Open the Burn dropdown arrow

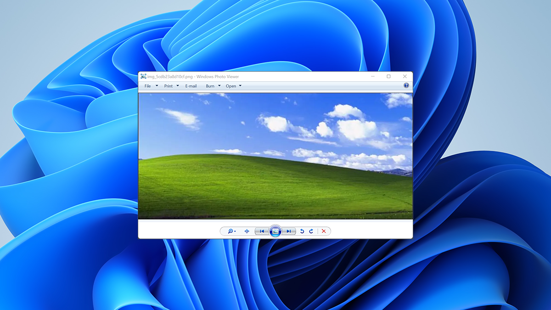click(219, 86)
